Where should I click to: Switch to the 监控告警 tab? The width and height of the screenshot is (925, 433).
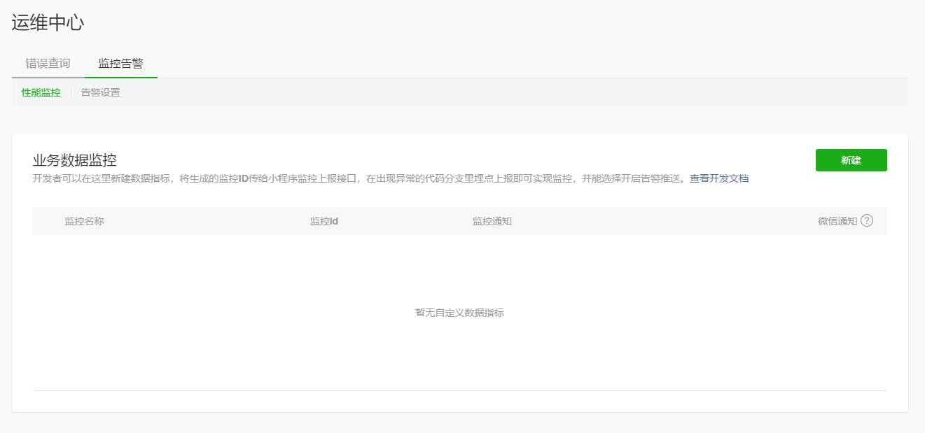(x=120, y=62)
